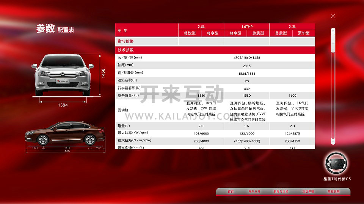Click the 轴距(mm) row label
This screenshot has height=204, width=364.
coord(126,65)
